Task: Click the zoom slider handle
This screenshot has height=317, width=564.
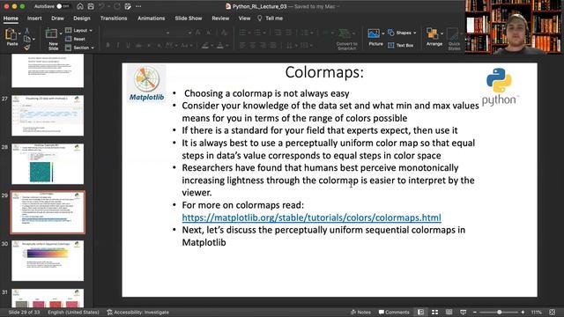Action: pos(500,312)
